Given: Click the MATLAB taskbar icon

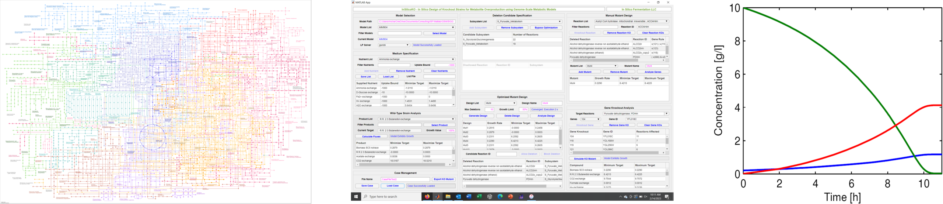Looking at the screenshot, I should pyautogui.click(x=438, y=197).
